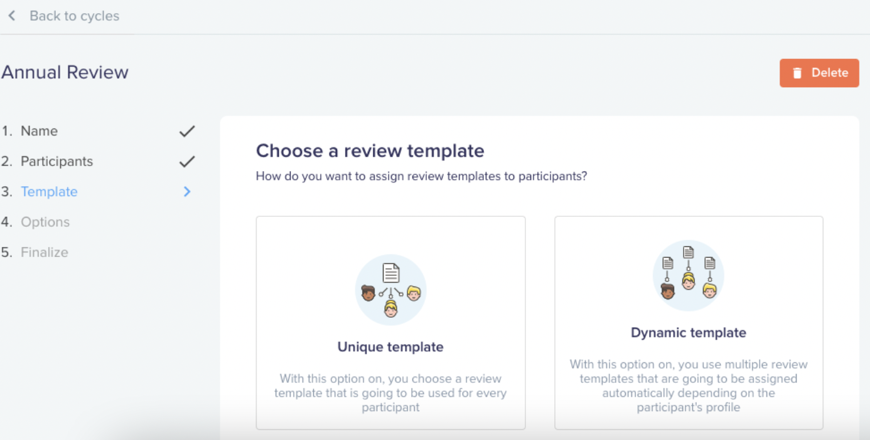Click the Dynamic template description text

[689, 385]
